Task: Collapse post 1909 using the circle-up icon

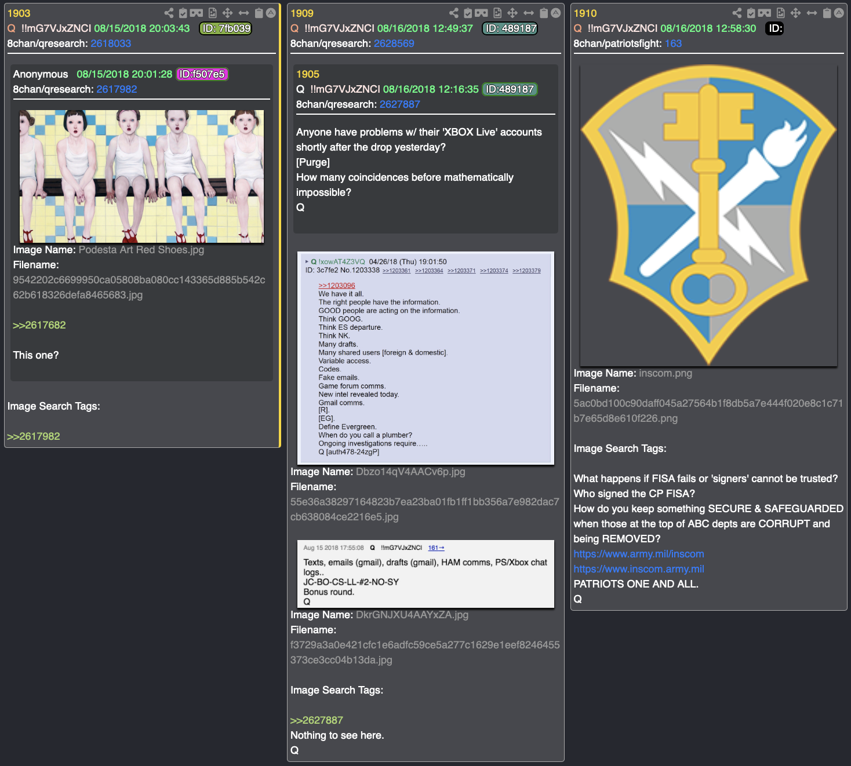Action: tap(556, 13)
